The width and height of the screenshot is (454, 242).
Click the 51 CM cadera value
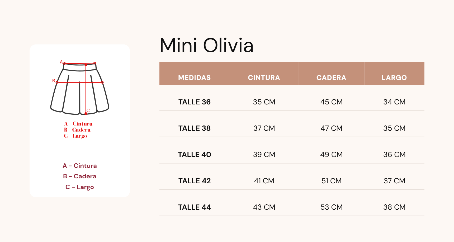click(331, 181)
